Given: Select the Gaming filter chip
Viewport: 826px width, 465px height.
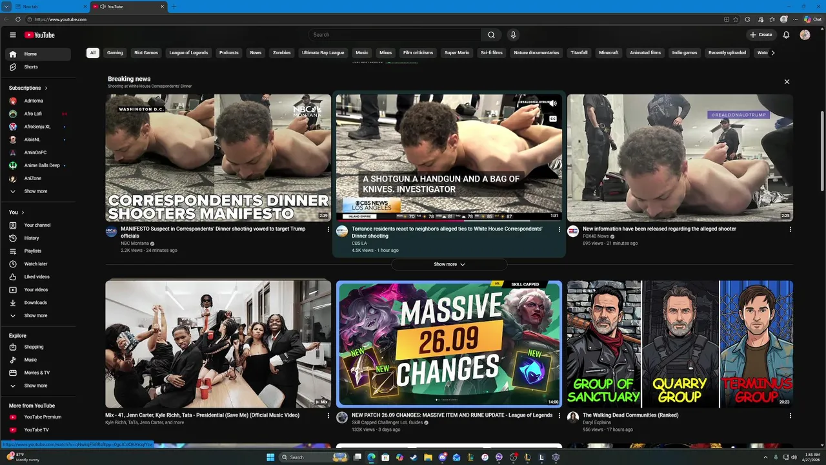Looking at the screenshot, I should pos(115,53).
